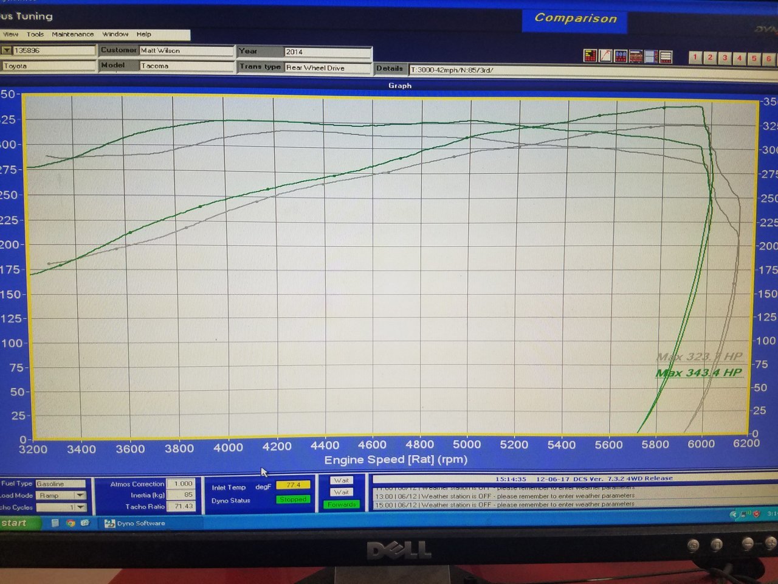
Task: Click the yellow Inlet Temp indicator
Action: (293, 485)
